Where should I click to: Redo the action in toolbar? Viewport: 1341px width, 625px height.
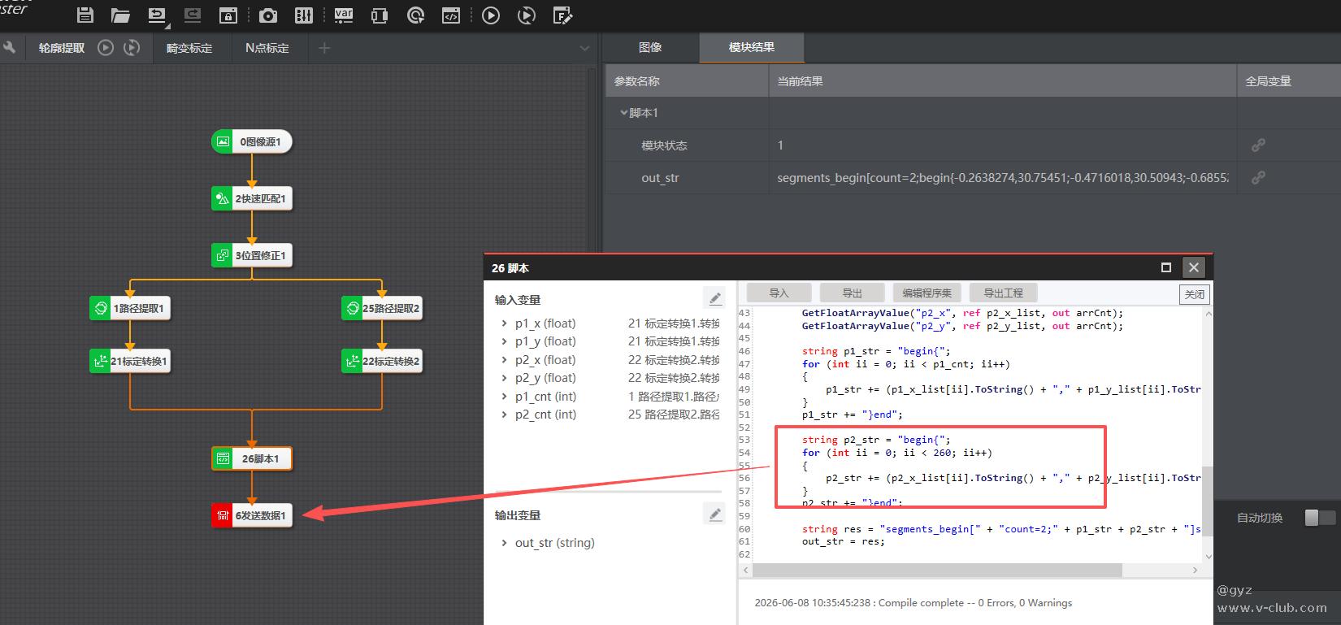(192, 15)
